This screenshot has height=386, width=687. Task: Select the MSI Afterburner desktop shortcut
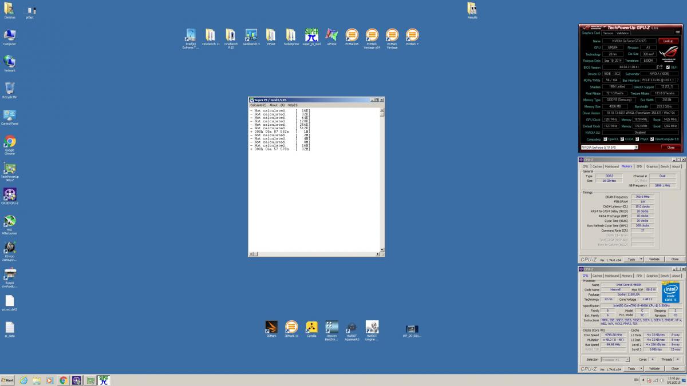coord(10,224)
